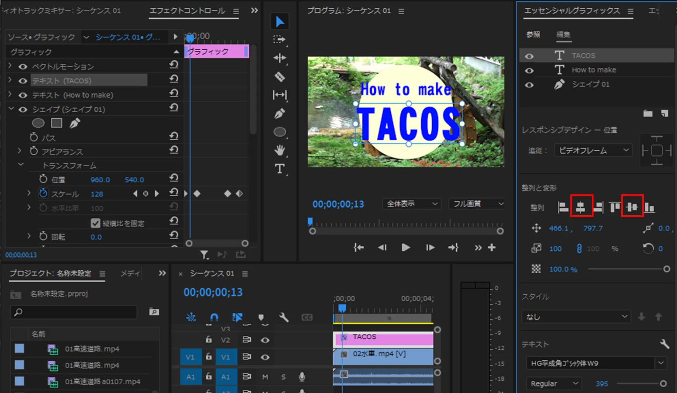The image size is (677, 393).
Task: Toggle 縦横比を固定 checkbox
Action: [96, 223]
